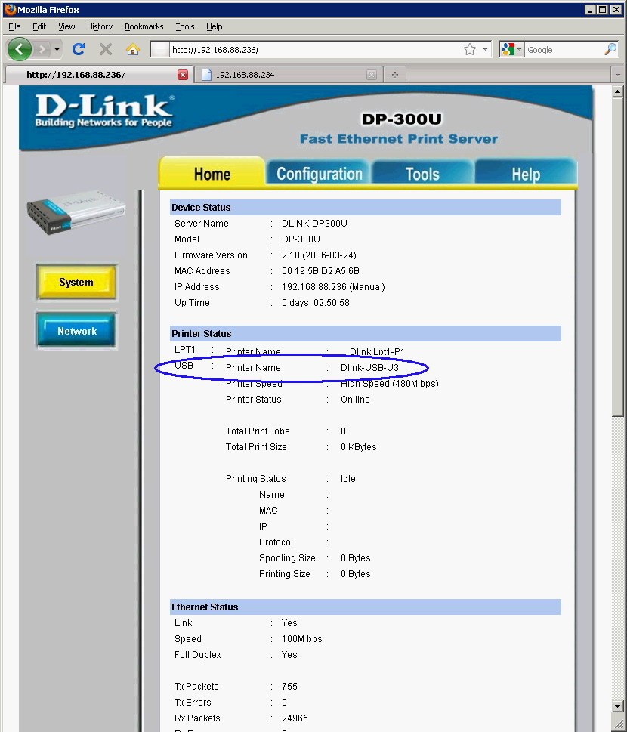Open the Tools menu in the menu bar

coord(185,26)
